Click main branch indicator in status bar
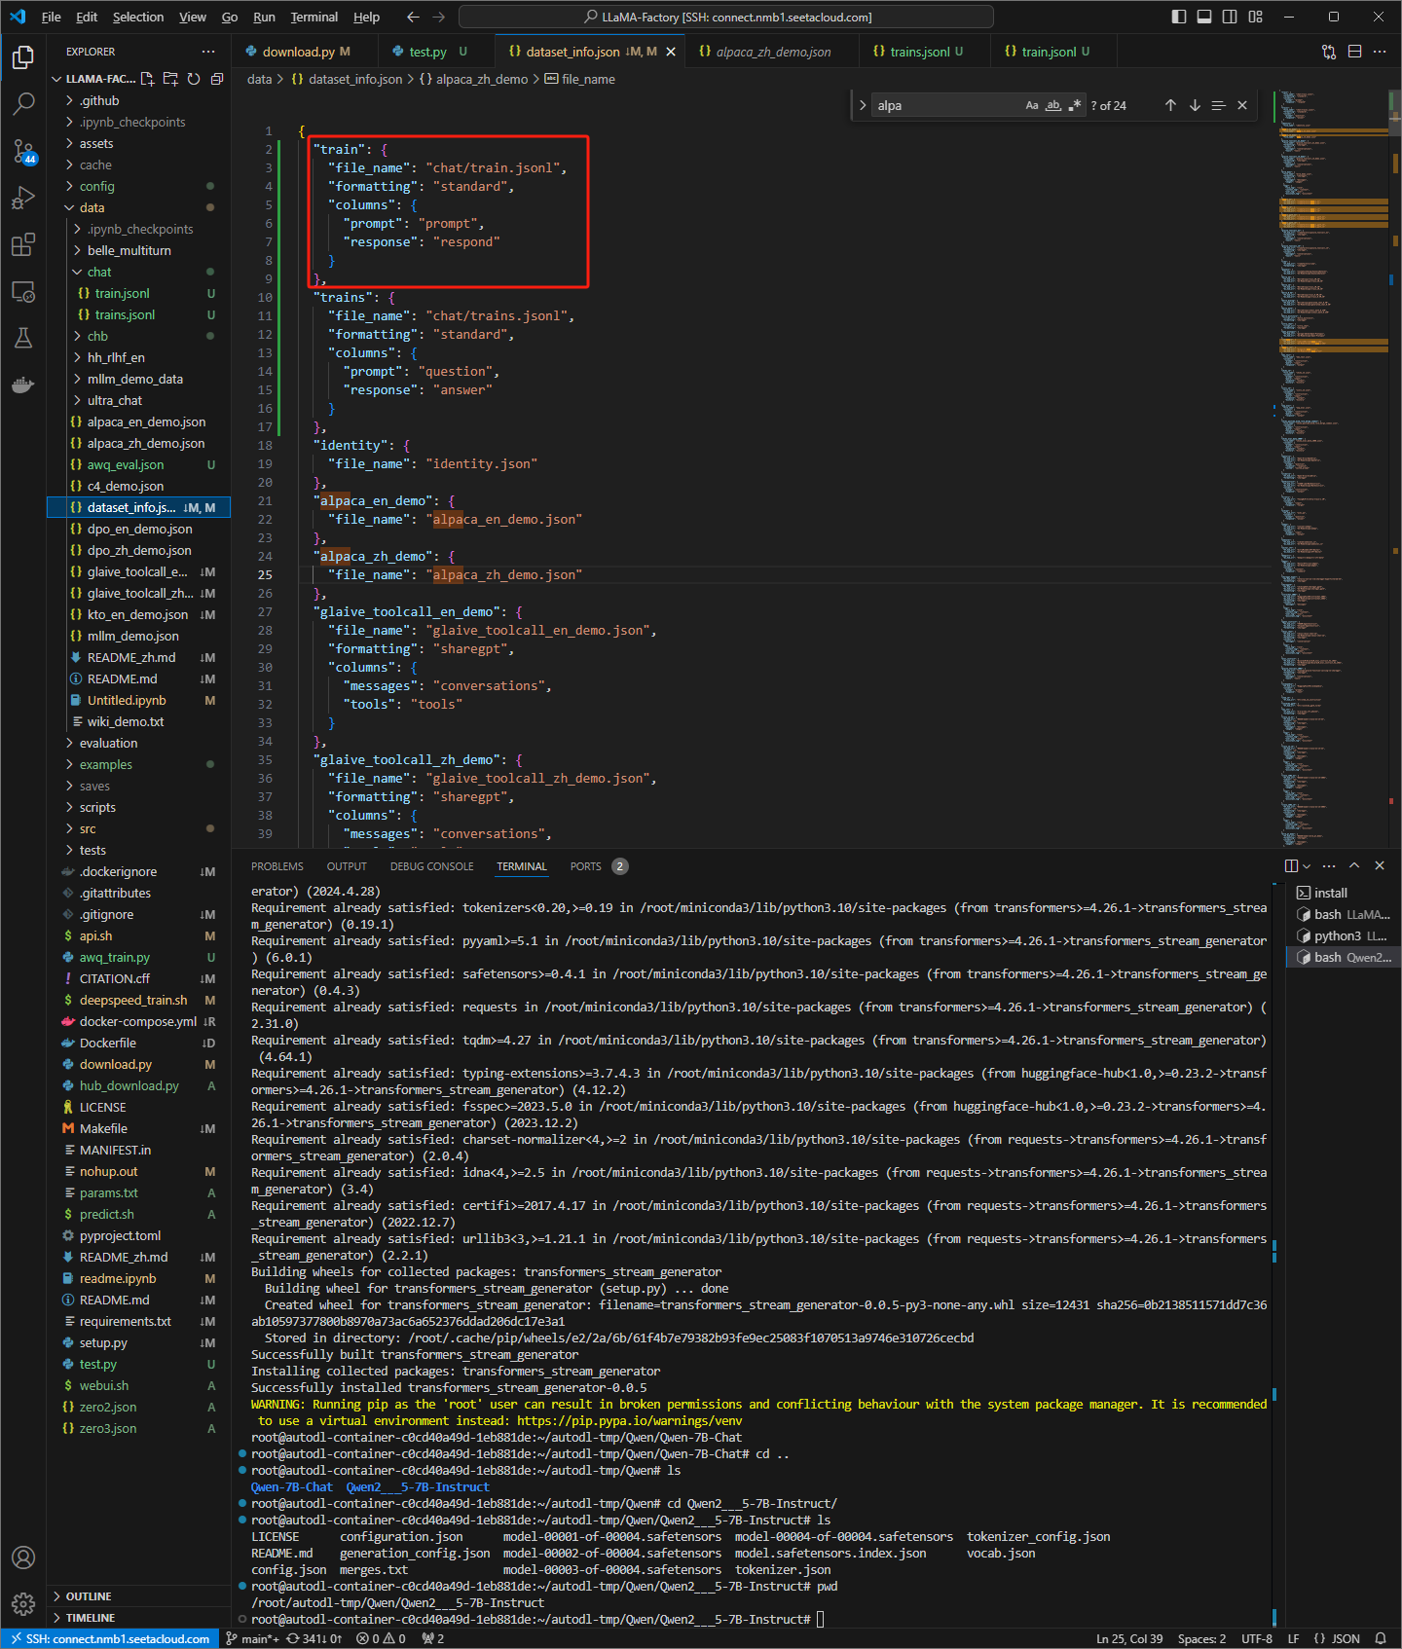The height and width of the screenshot is (1649, 1402). coord(253,1638)
